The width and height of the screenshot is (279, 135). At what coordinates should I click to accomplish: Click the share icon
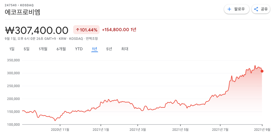[256, 9]
